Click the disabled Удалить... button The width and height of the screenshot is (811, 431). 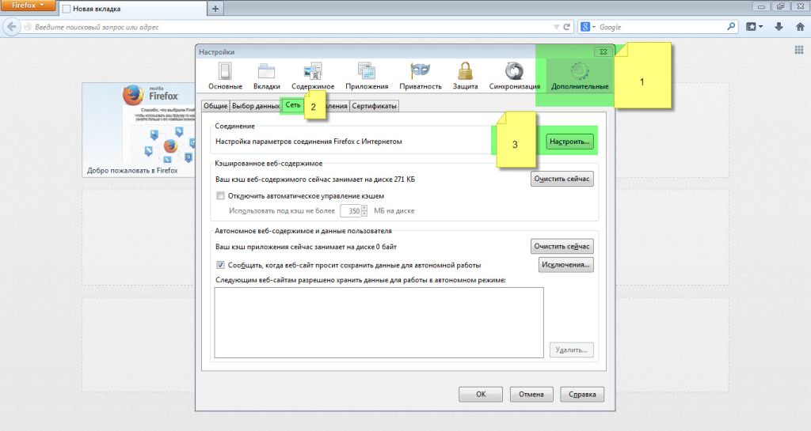(571, 350)
